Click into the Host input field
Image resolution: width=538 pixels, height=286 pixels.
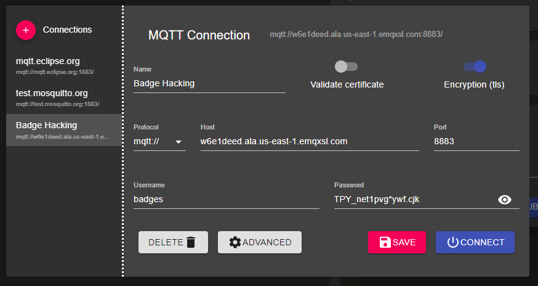[310, 142]
